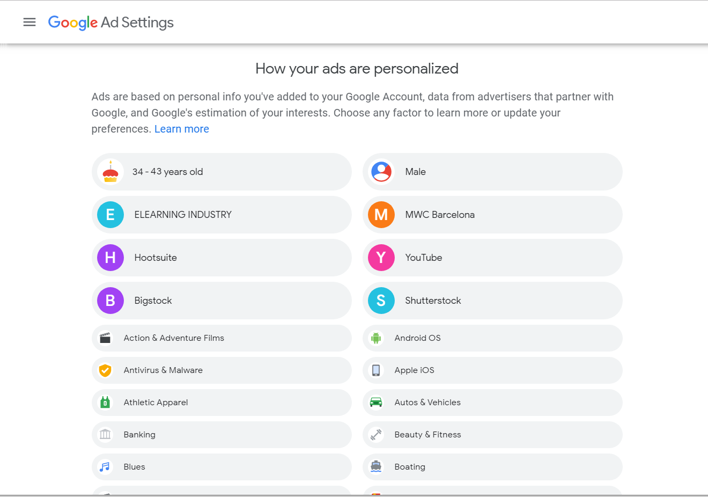Click the Android OS label
This screenshot has height=497, width=708.
point(417,338)
